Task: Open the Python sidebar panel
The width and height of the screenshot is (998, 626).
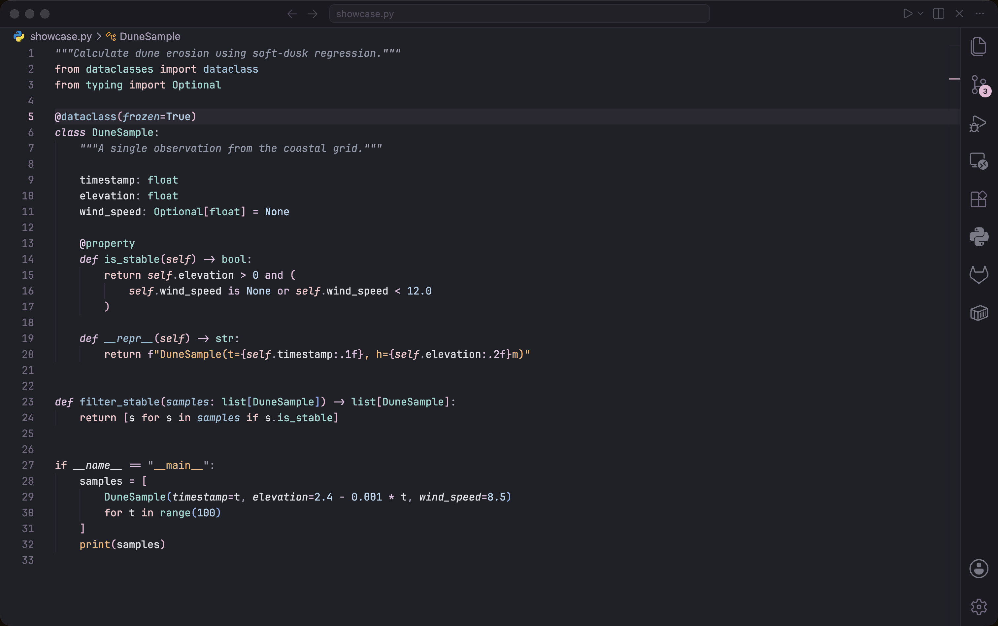Action: 979,237
